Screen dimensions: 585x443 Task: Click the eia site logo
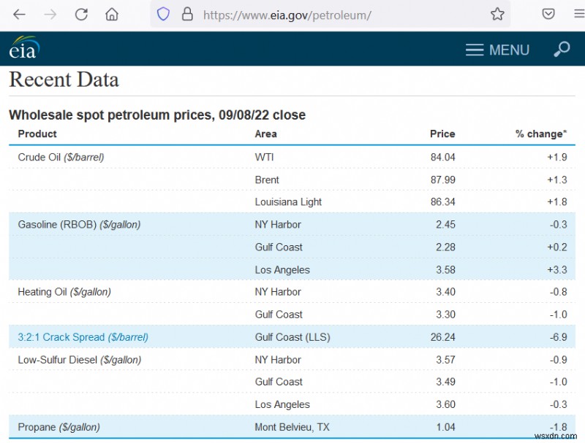coord(23,48)
